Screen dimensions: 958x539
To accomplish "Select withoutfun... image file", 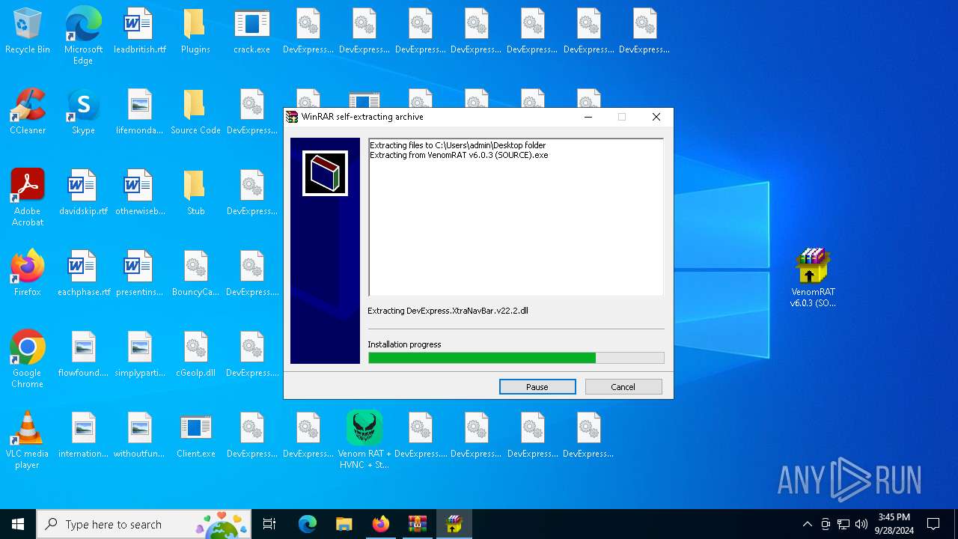I will coord(140,436).
